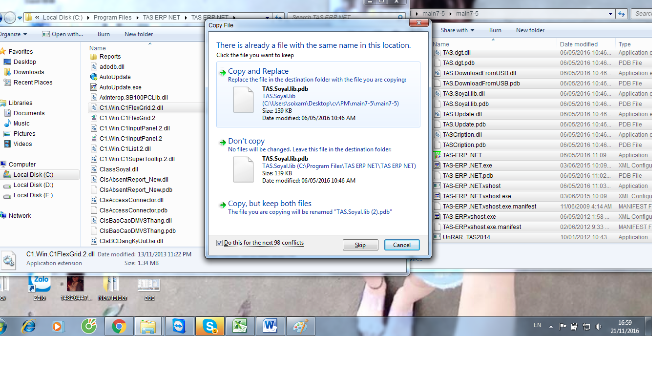Image resolution: width=667 pixels, height=375 pixels.
Task: Click the forward navigation arrow button
Action: 10,18
